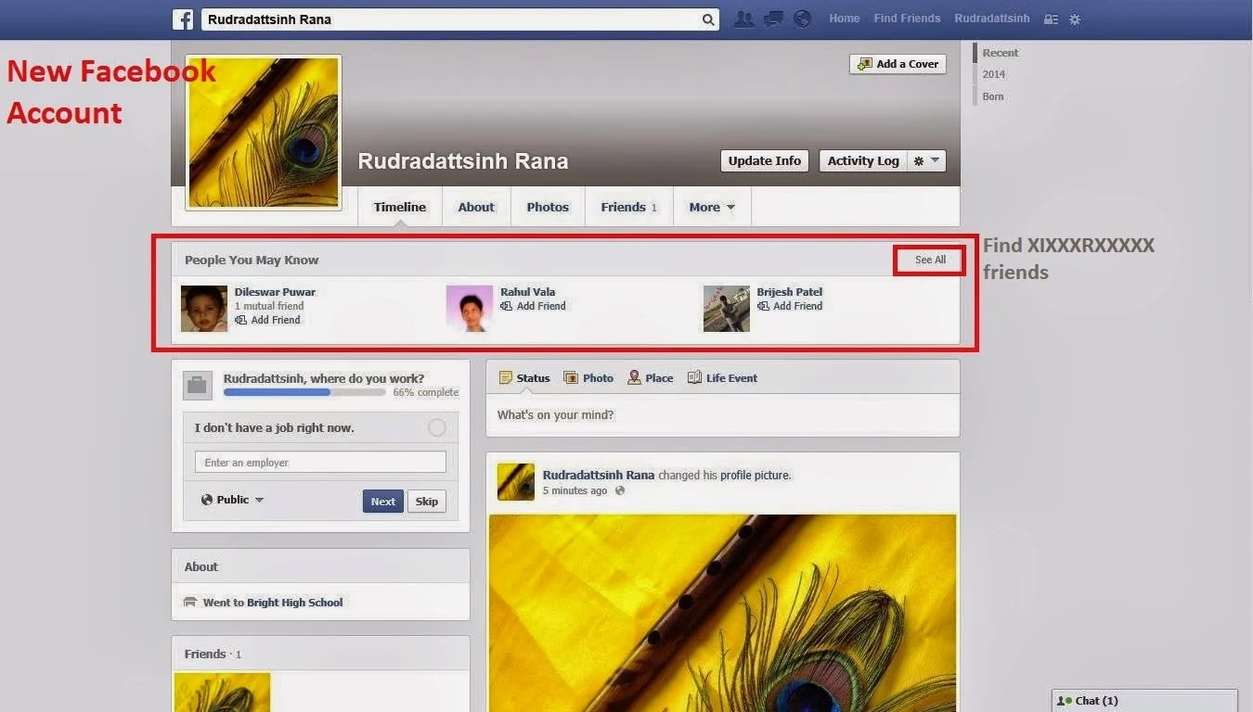Click the 5 minutes ago timestamp
Viewport: 1253px width, 712px height.
click(575, 490)
